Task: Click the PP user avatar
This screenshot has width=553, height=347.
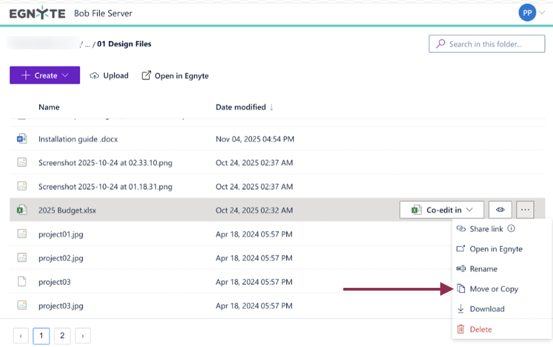Action: pyautogui.click(x=527, y=13)
